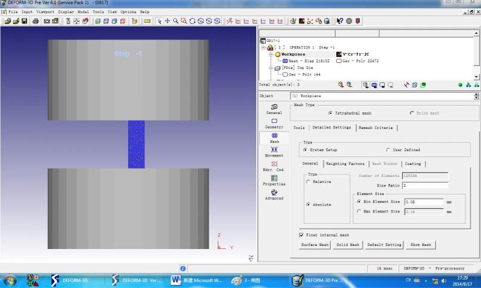This screenshot has height=288, width=481.
Task: Open the Model menu
Action: click(83, 11)
